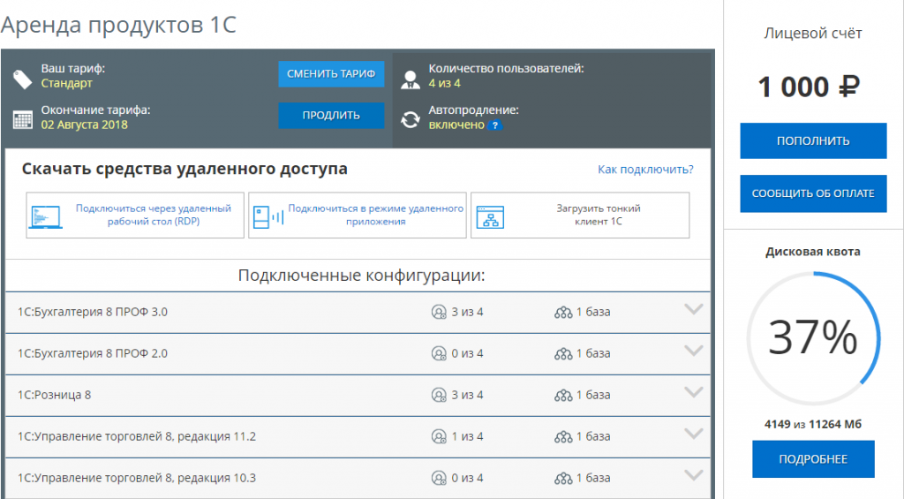904x499 pixels.
Task: Click the calendar icon beside tariff end date
Action: [x=22, y=120]
